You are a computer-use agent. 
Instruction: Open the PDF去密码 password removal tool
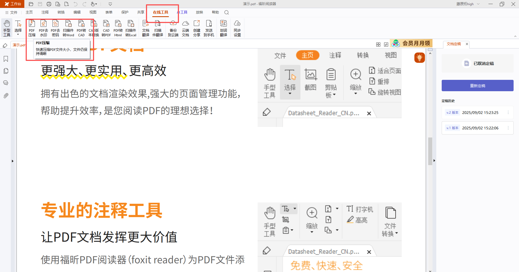tap(55, 28)
